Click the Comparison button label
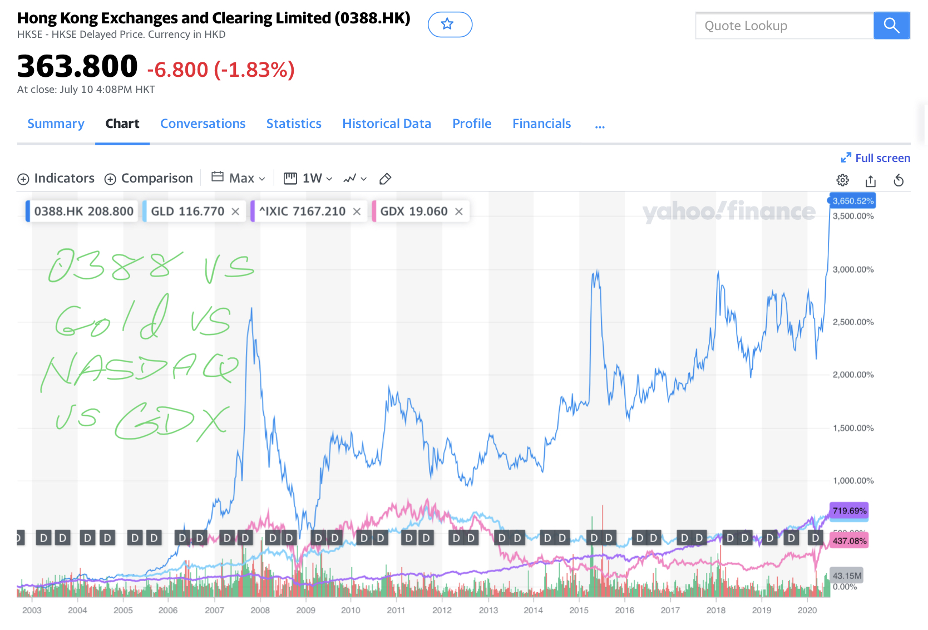This screenshot has width=928, height=630. click(x=157, y=178)
